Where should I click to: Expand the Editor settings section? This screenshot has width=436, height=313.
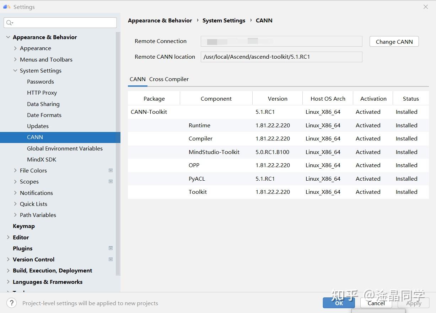[8, 237]
